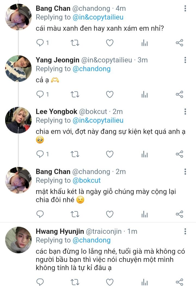Retweet Bang Chan's xanh đen question tweet
This screenshot has width=196, height=290.
coord(75,43)
